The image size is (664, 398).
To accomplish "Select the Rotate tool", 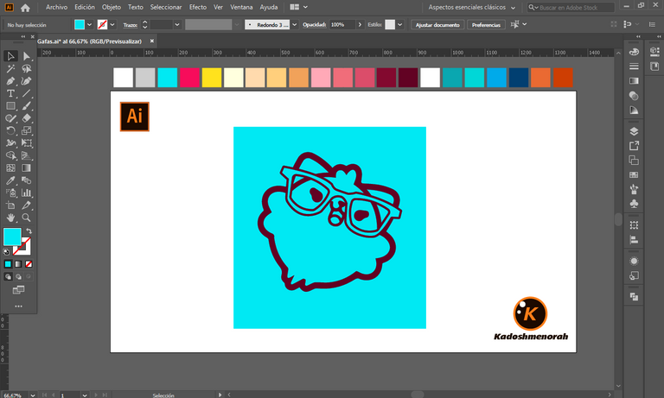I will pyautogui.click(x=10, y=130).
